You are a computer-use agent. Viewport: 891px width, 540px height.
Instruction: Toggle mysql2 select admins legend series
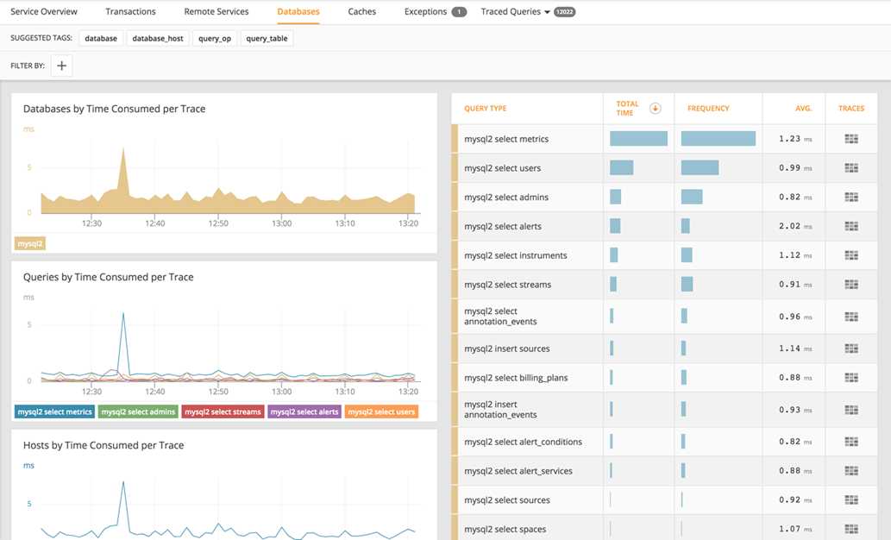coord(138,412)
